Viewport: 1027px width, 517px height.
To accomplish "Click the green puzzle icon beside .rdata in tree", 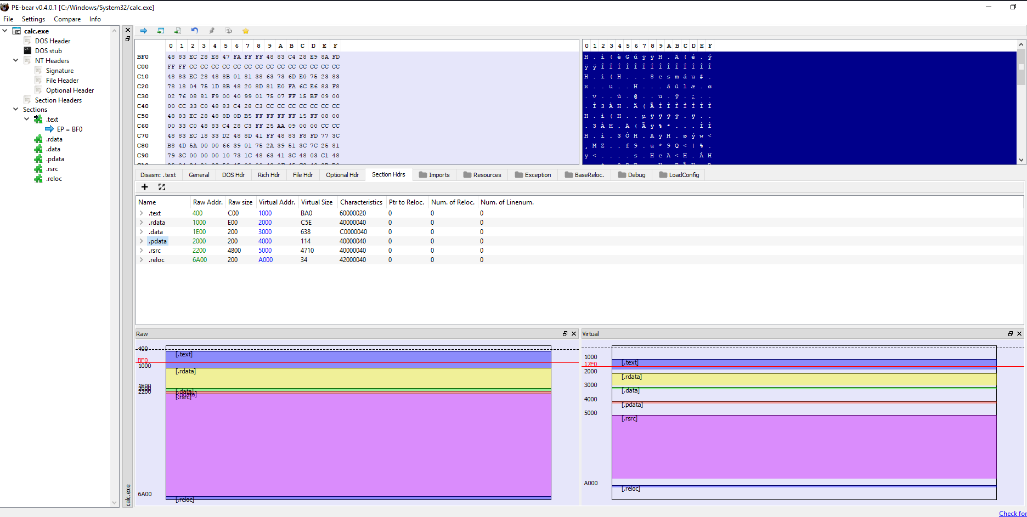I will [x=38, y=139].
